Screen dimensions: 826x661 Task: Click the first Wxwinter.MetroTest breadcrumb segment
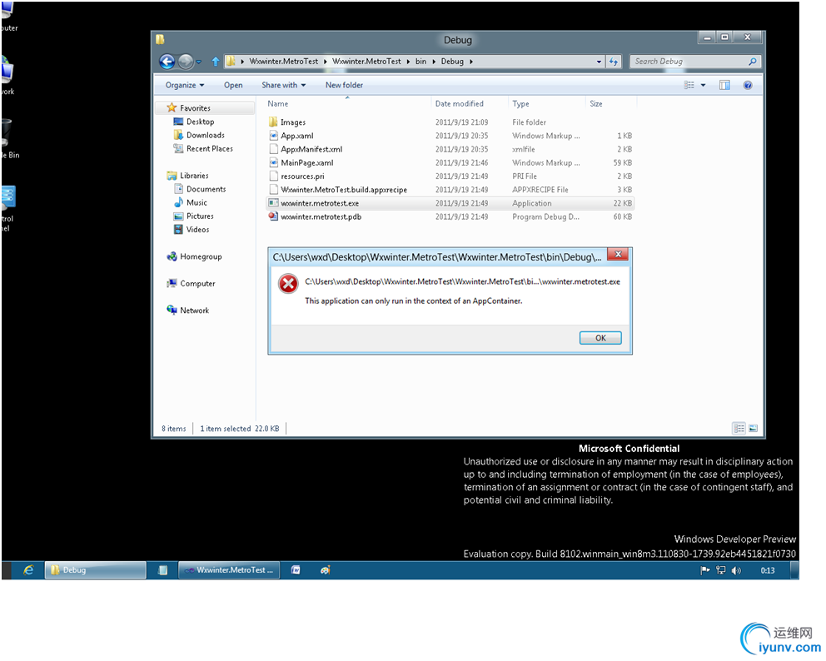[x=283, y=62]
